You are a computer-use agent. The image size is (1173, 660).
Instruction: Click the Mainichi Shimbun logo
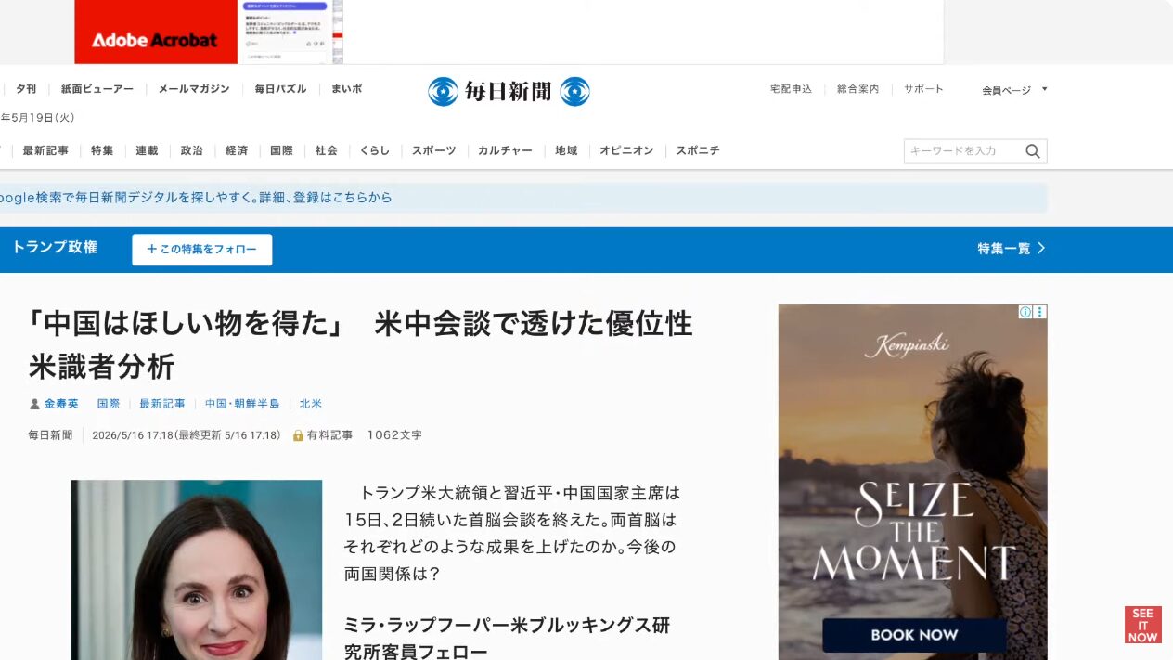pos(509,91)
